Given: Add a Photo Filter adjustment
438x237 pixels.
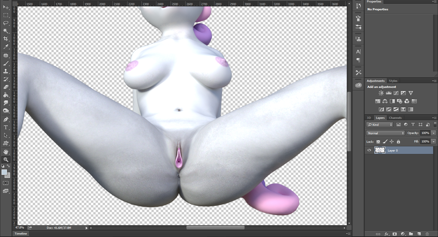Looking at the screenshot, I should (400, 101).
